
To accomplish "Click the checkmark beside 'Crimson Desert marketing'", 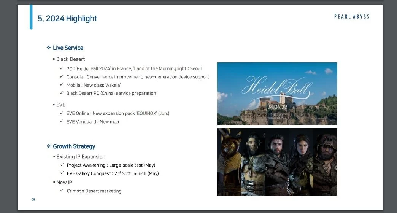I will pyautogui.click(x=62, y=190).
